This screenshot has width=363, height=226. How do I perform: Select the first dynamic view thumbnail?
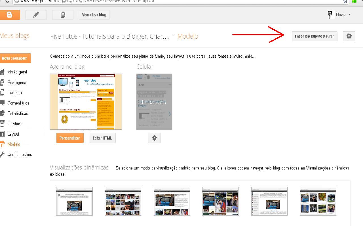click(74, 201)
